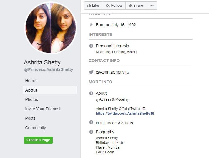Open the Ashrita Shetty profile picture

click(x=51, y=28)
